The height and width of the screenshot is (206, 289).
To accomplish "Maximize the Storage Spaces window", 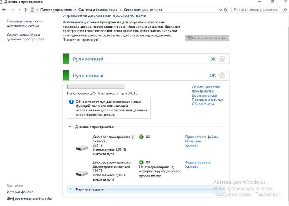I will coord(272,2).
